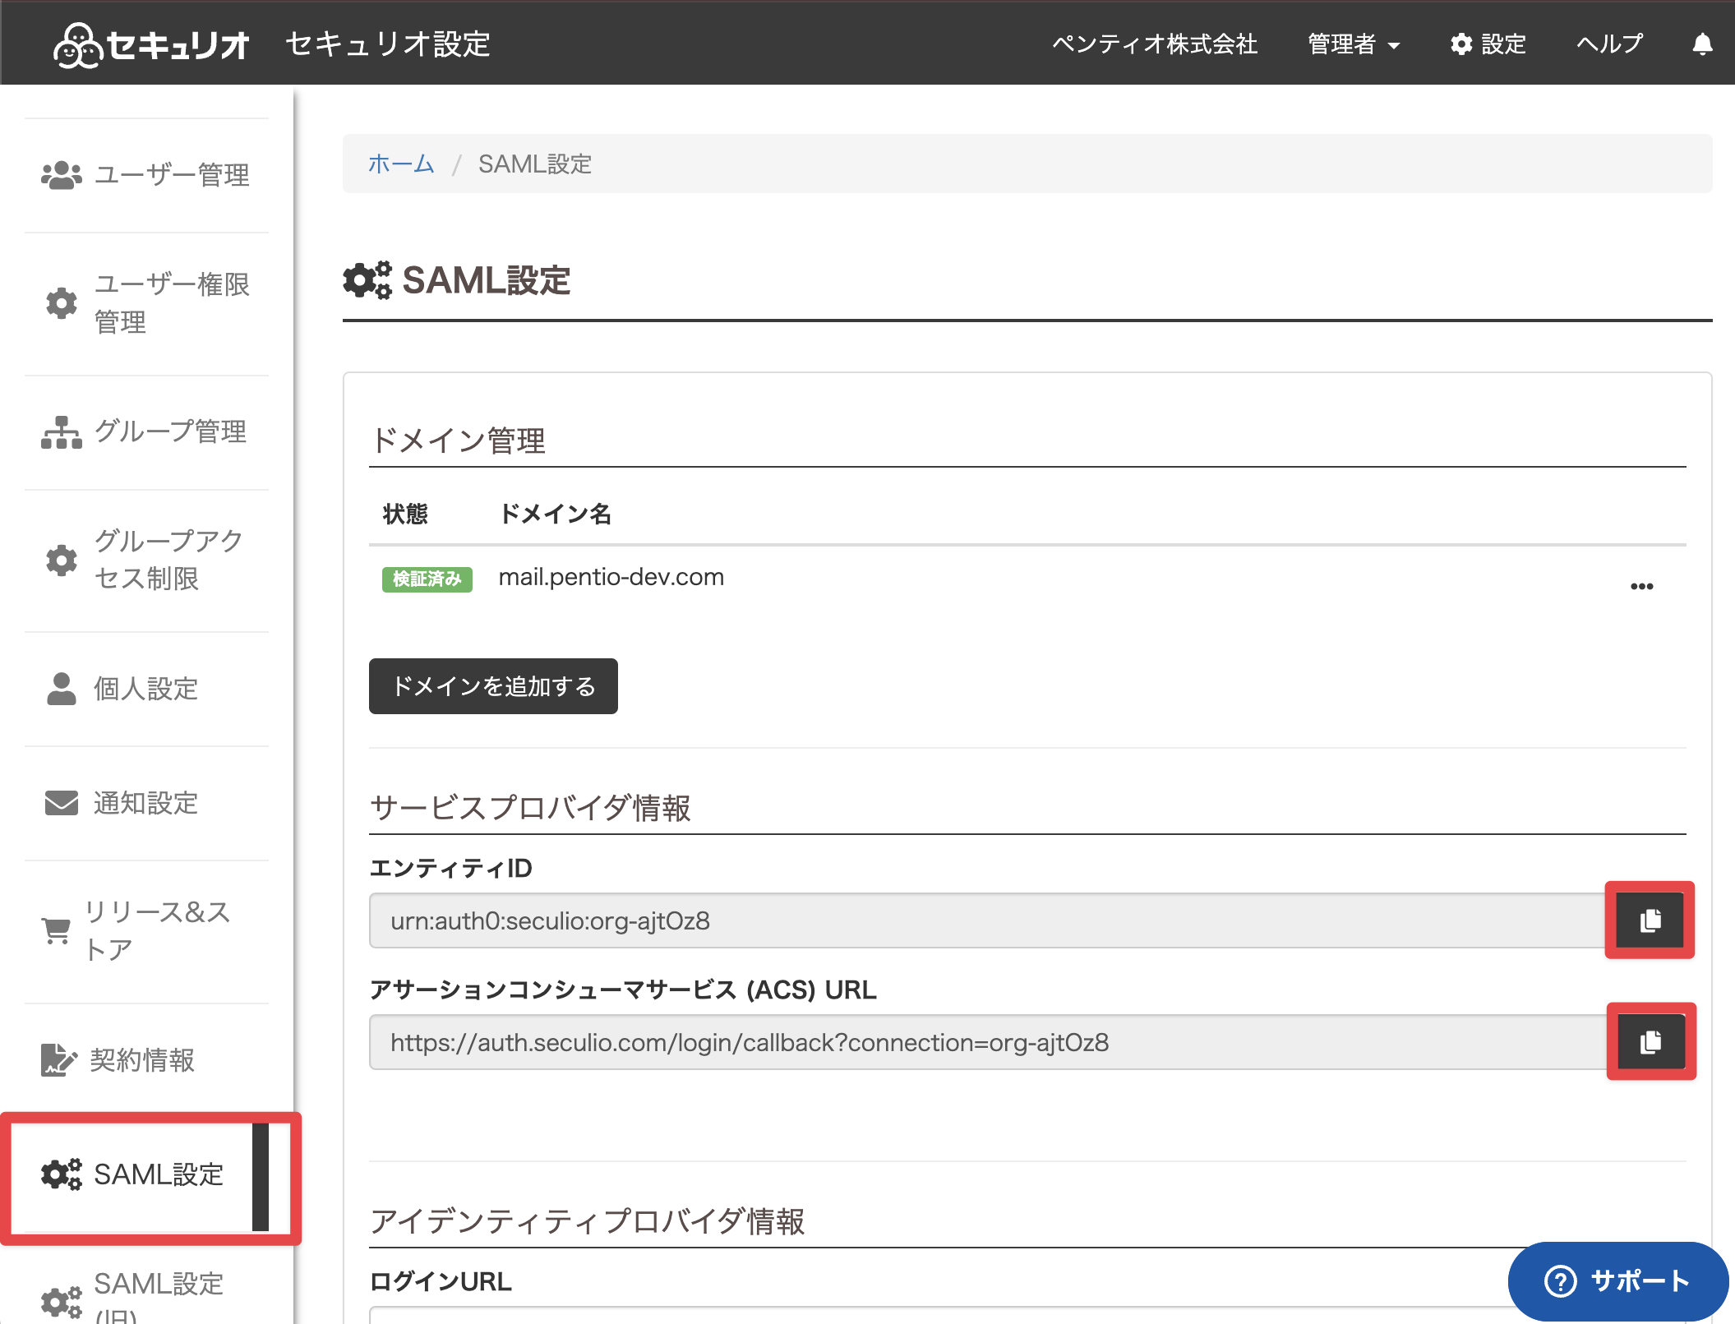Select the mail.pentio-dev.com domain name

click(611, 577)
